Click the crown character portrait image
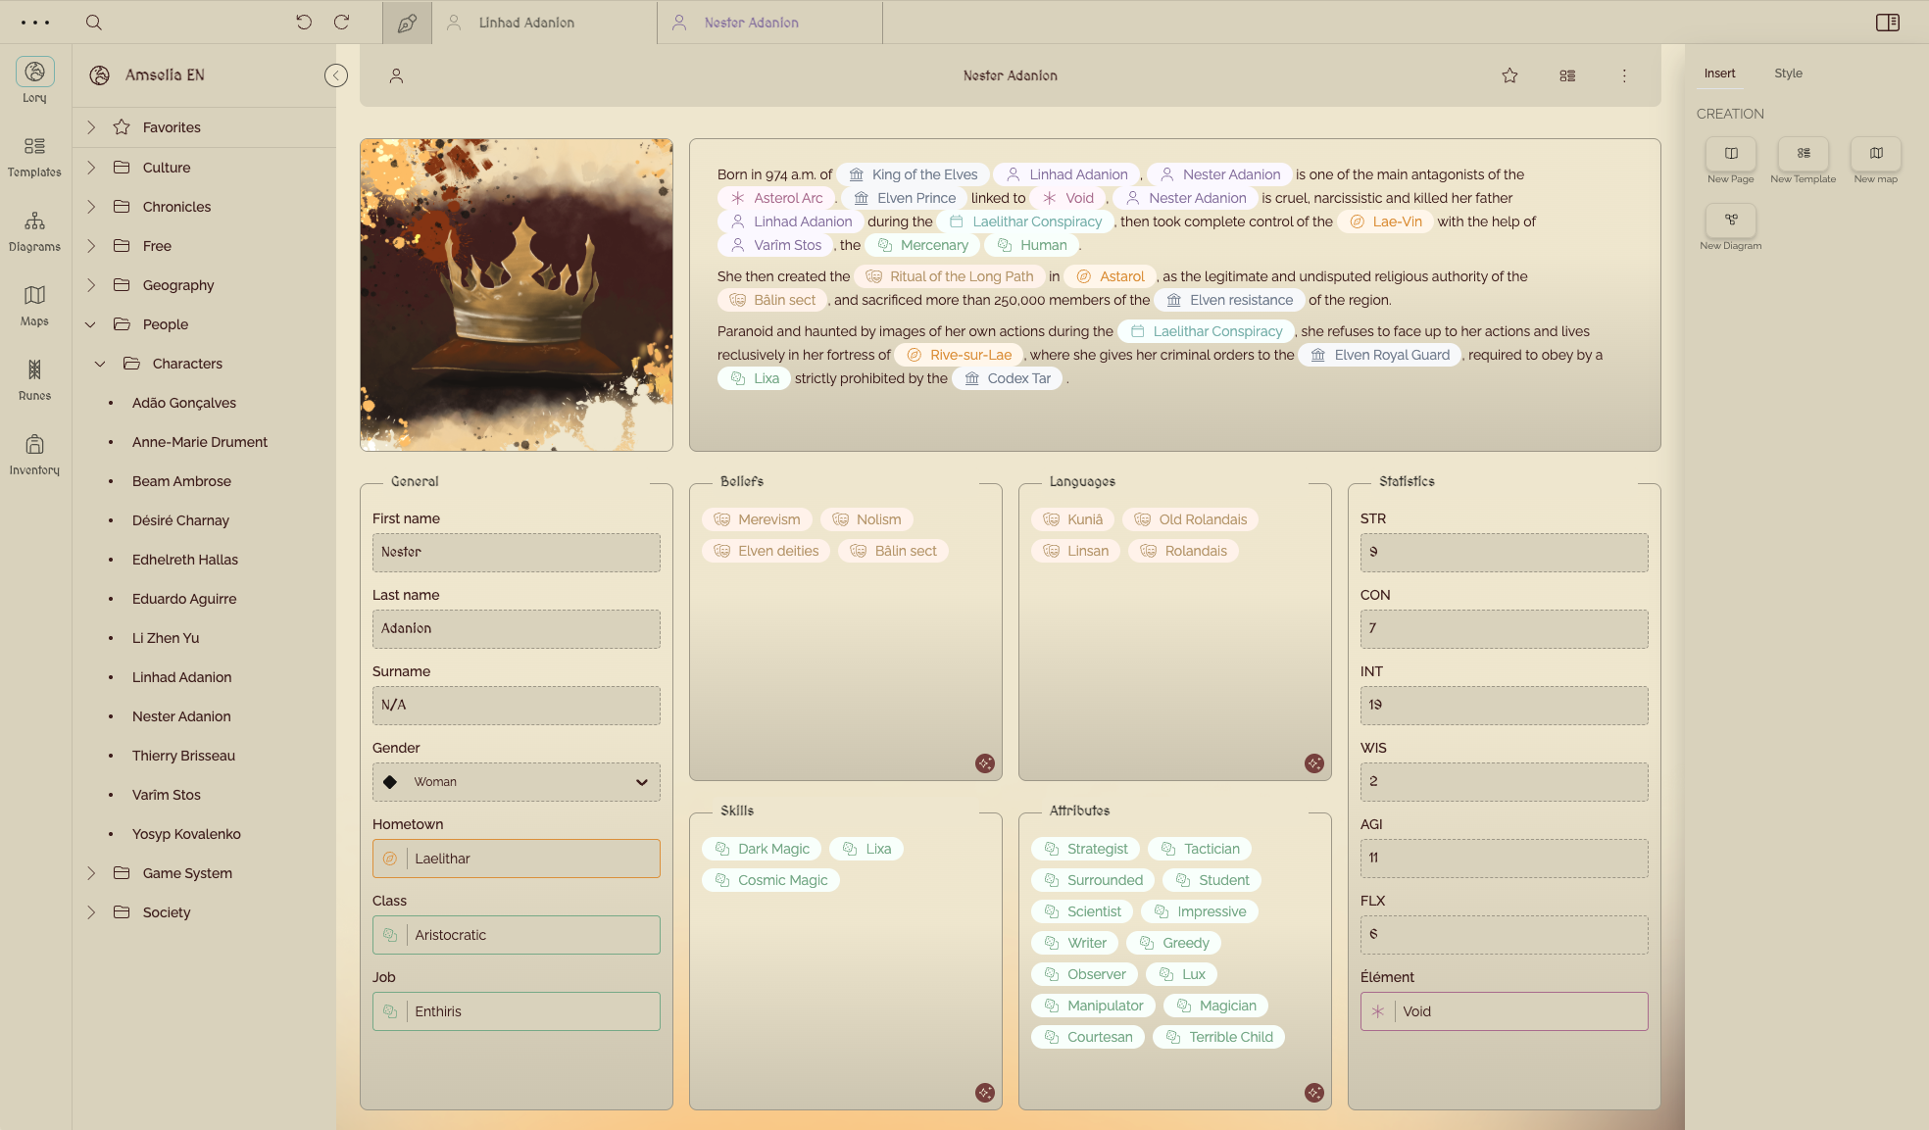The width and height of the screenshot is (1929, 1130). [x=516, y=294]
